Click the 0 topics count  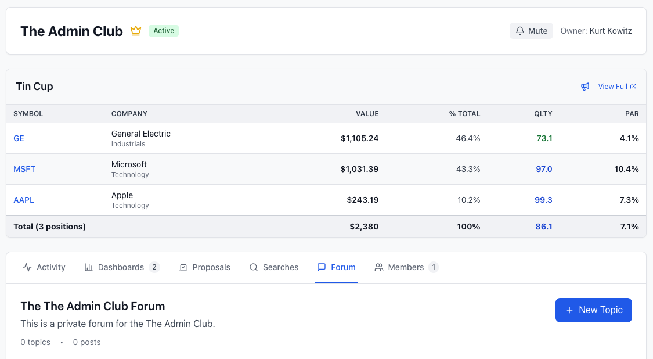pos(35,342)
